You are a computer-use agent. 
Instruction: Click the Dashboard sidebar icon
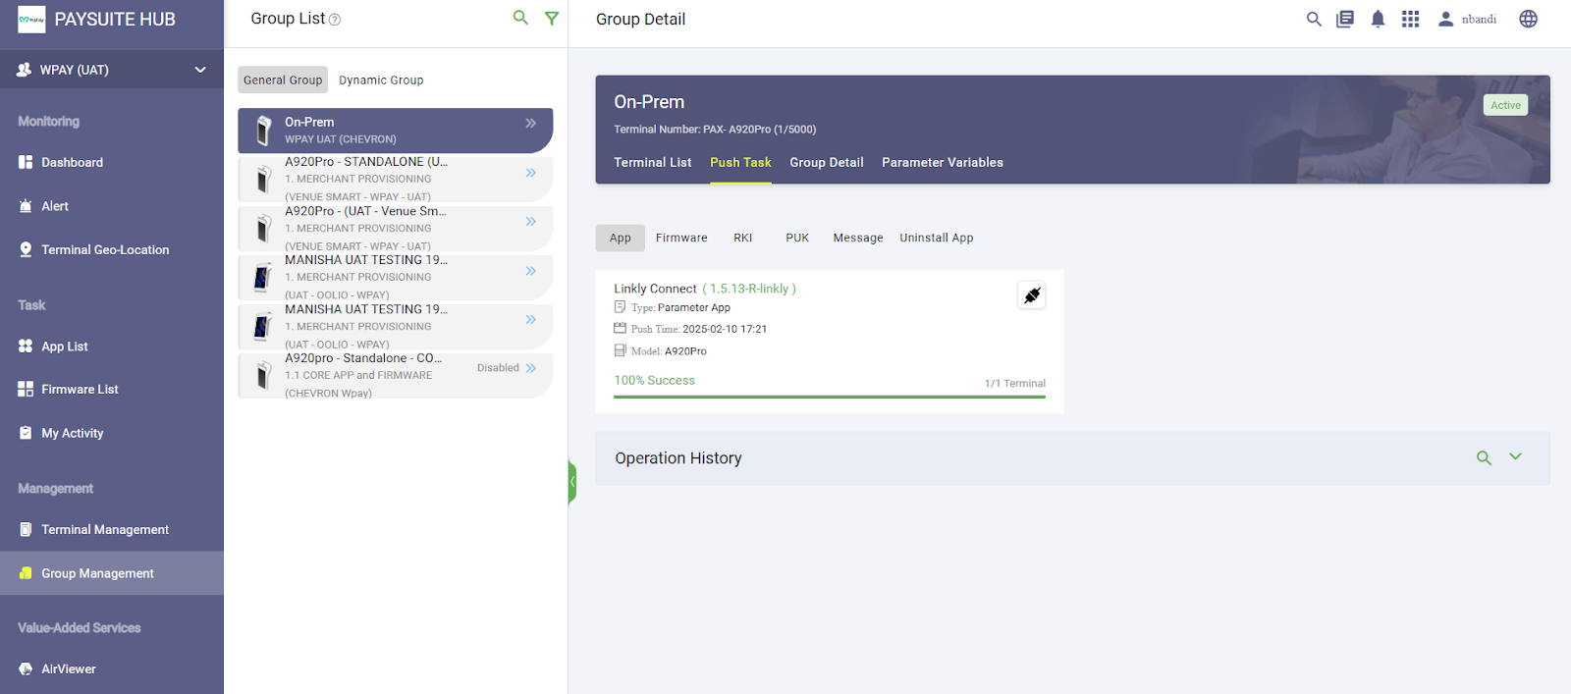pyautogui.click(x=26, y=162)
